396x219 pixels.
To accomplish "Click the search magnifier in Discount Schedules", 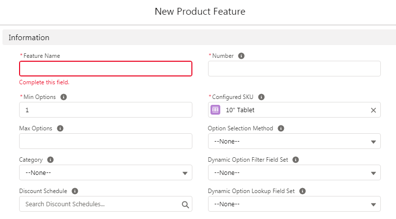I will point(185,204).
